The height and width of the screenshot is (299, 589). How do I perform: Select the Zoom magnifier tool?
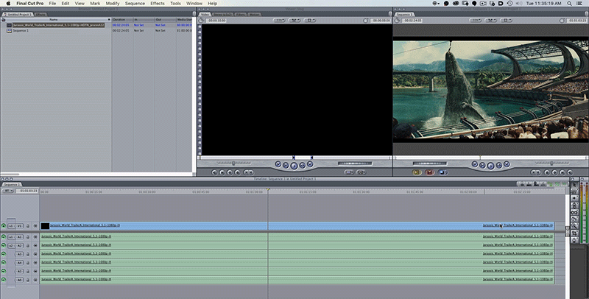[574, 226]
